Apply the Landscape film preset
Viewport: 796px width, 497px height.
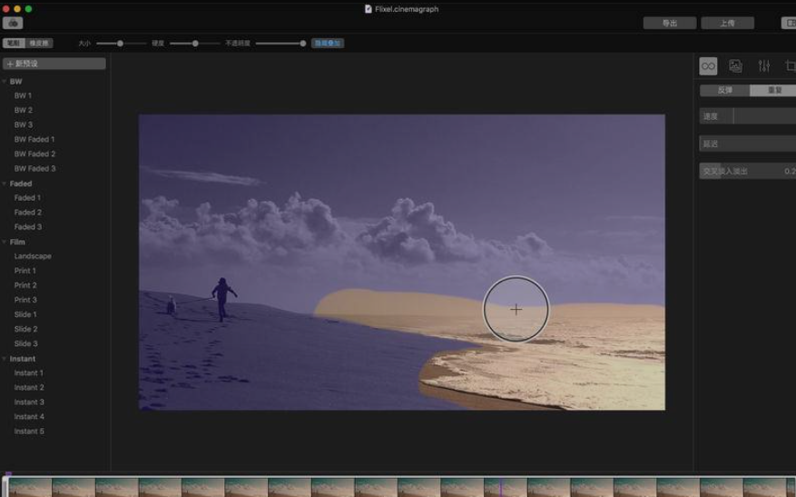pyautogui.click(x=33, y=256)
